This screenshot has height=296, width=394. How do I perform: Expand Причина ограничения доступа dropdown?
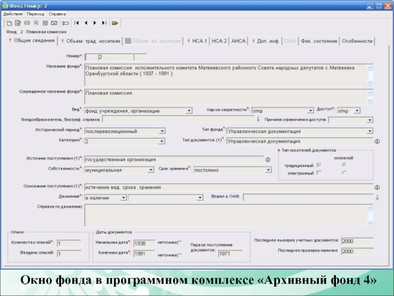pyautogui.click(x=370, y=120)
